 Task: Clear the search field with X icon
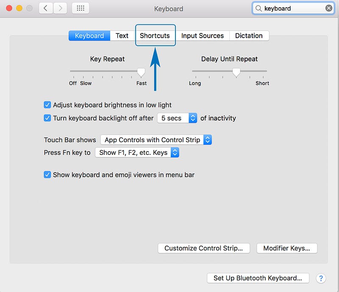coord(329,8)
